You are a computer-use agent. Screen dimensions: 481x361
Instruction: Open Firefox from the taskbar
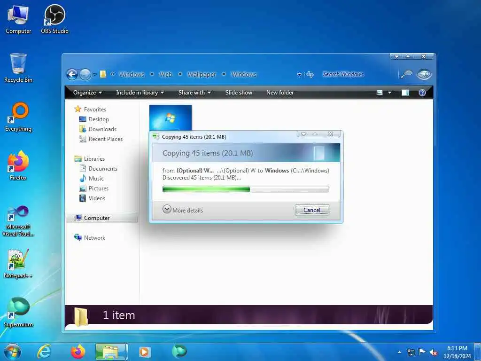[x=78, y=352]
